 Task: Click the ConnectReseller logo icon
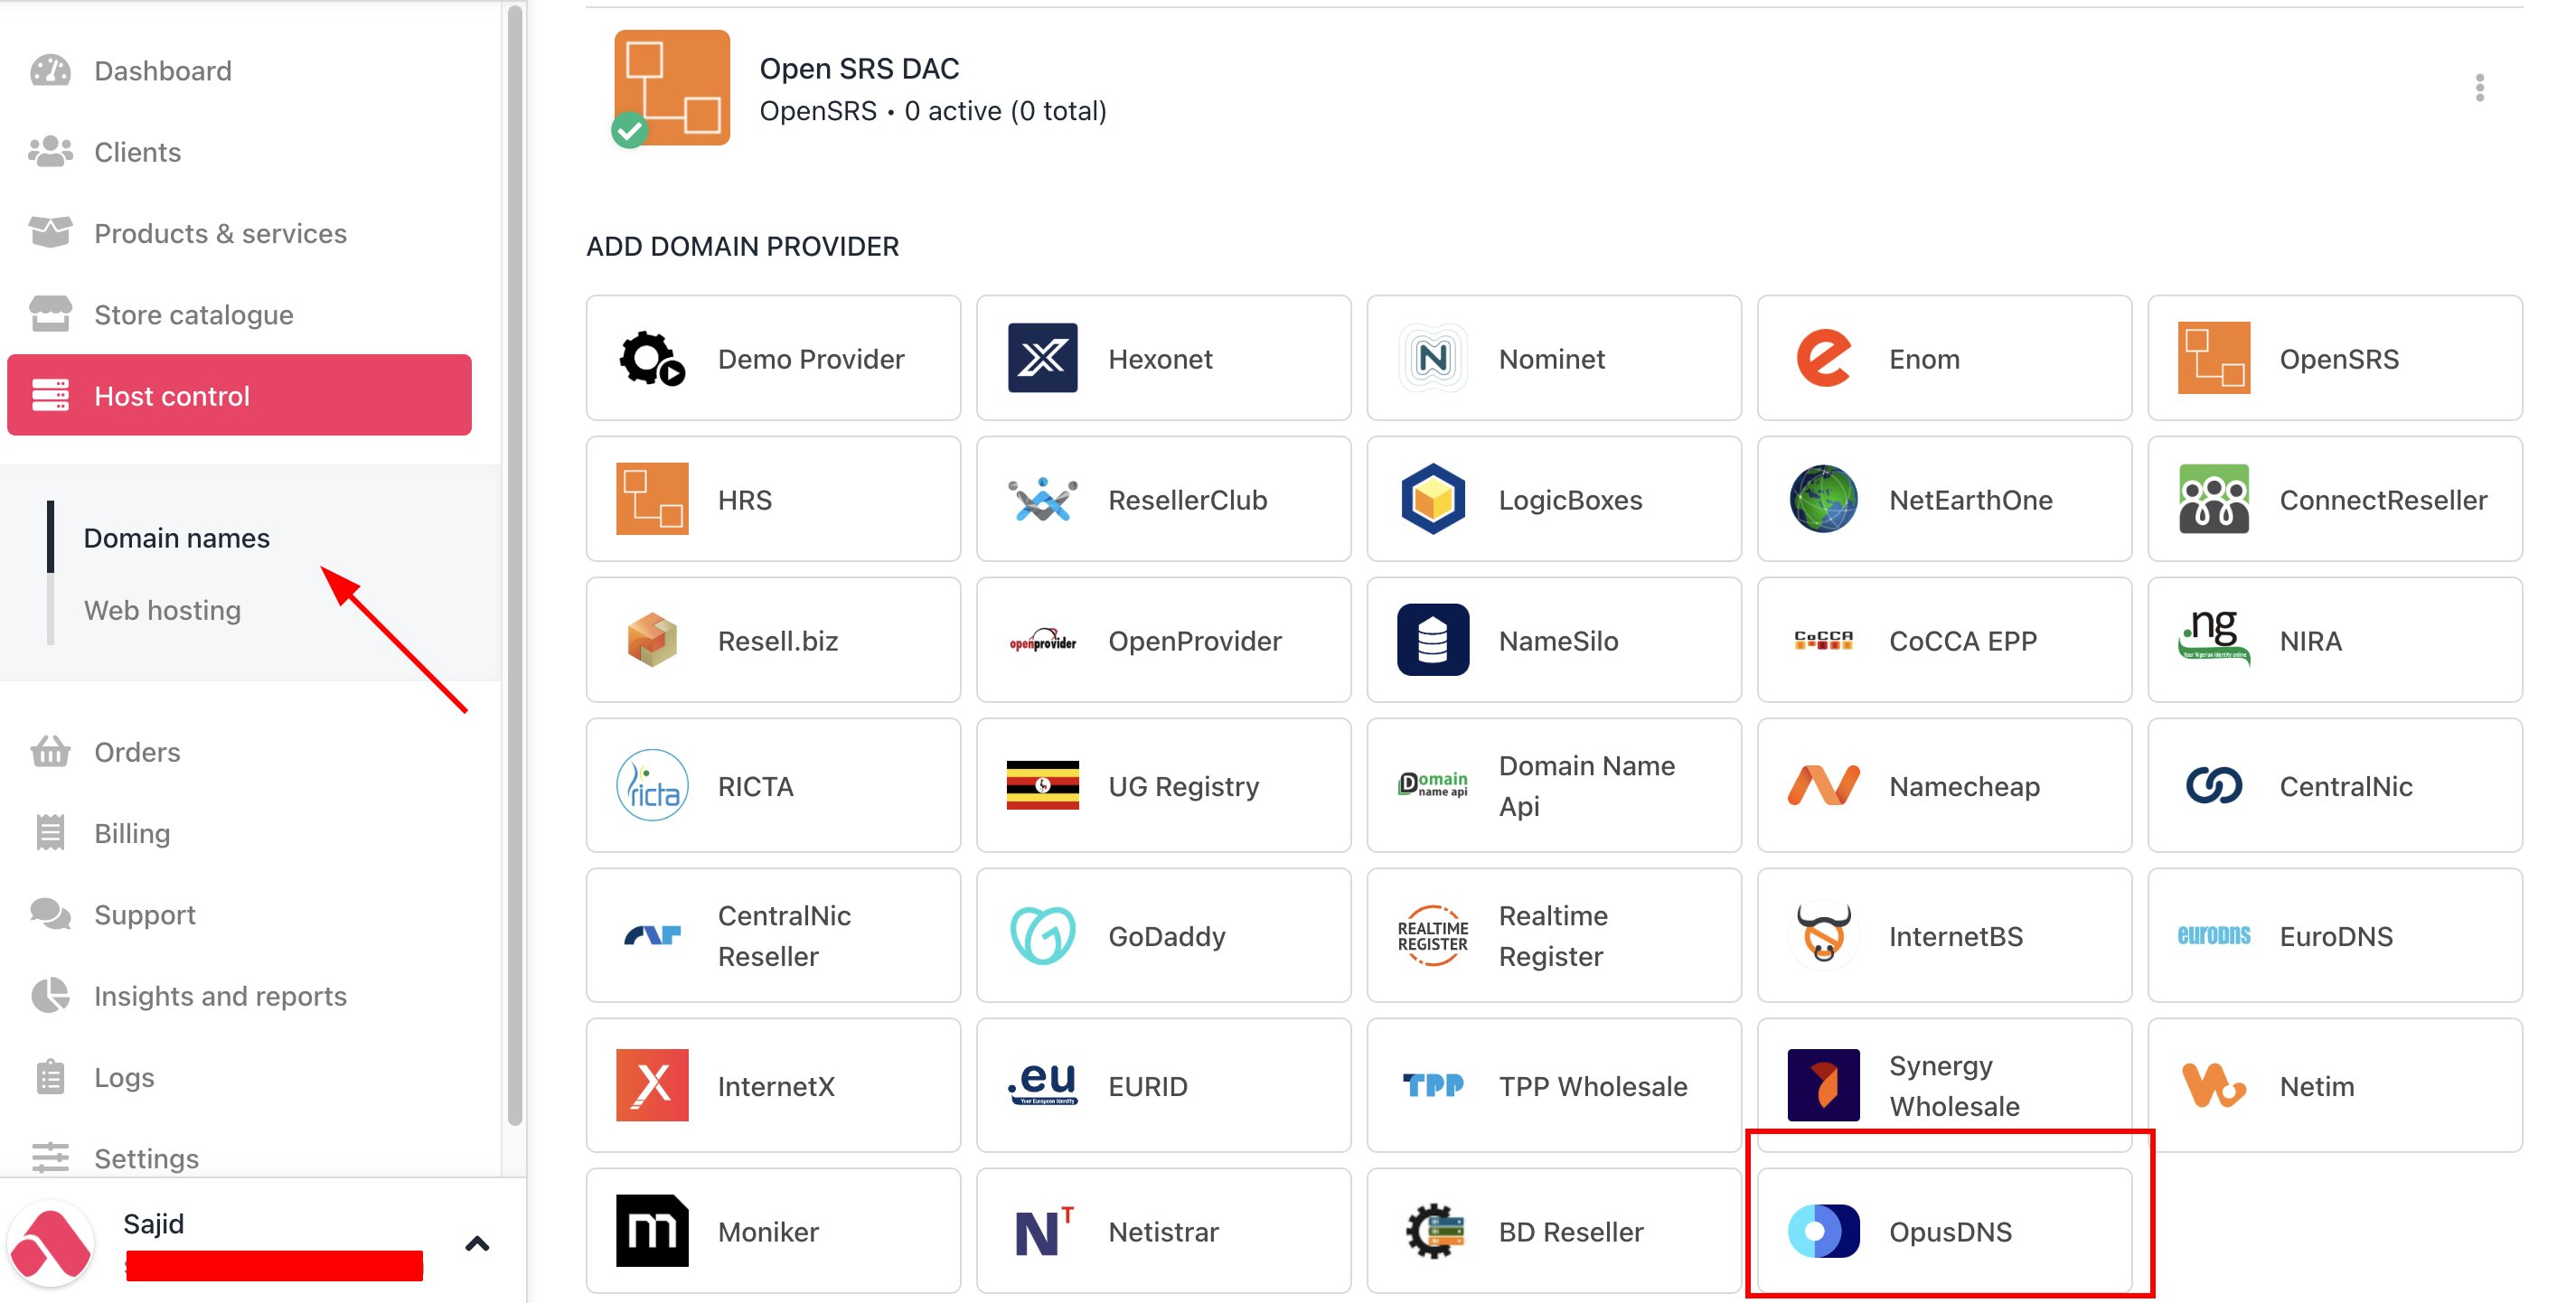coord(2214,499)
